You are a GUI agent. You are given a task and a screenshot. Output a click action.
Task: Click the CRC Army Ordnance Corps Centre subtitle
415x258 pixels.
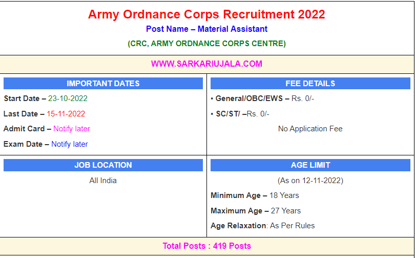click(206, 44)
